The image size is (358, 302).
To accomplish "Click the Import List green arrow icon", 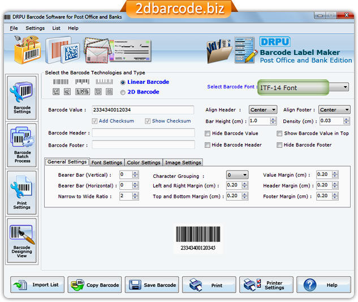I will click(20, 285).
